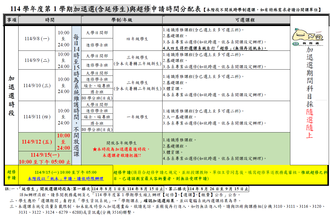The height and width of the screenshot is (217, 331).
Task: Click 碩士、碩專班 in the 114/9/10 block
Action: click(x=97, y=86)
